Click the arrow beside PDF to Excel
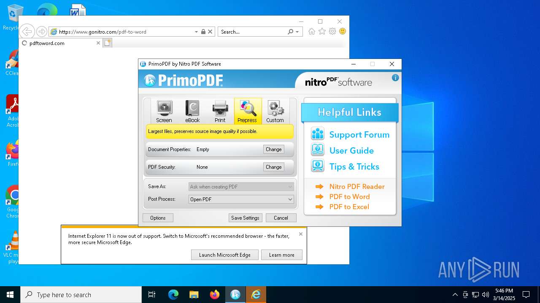This screenshot has height=303, width=540. (x=319, y=207)
